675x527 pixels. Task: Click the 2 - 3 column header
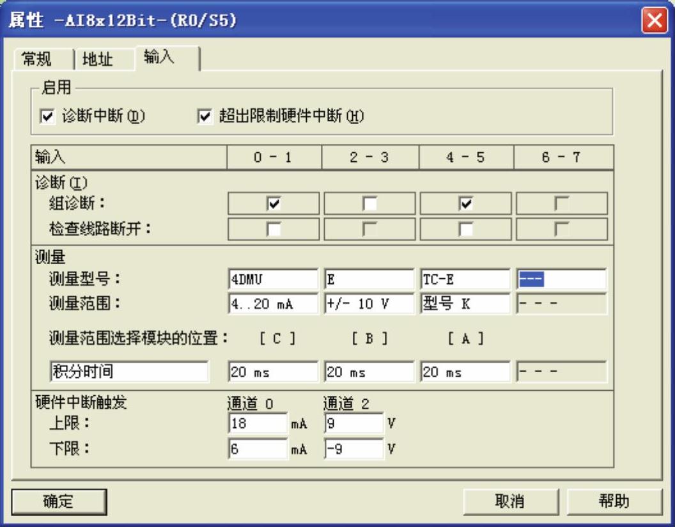pos(370,157)
